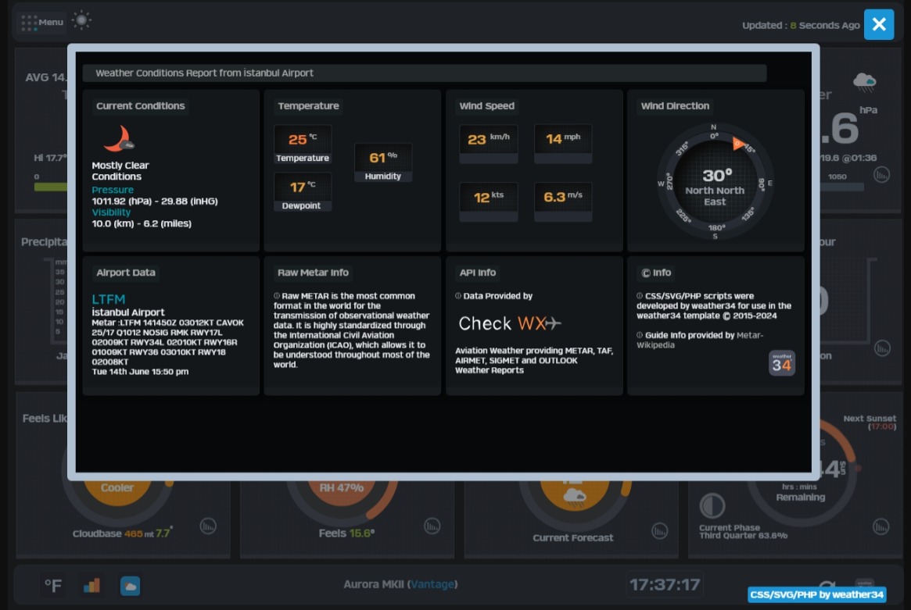Click the 23 km/h wind speed tile
The width and height of the screenshot is (911, 610).
pyautogui.click(x=489, y=144)
